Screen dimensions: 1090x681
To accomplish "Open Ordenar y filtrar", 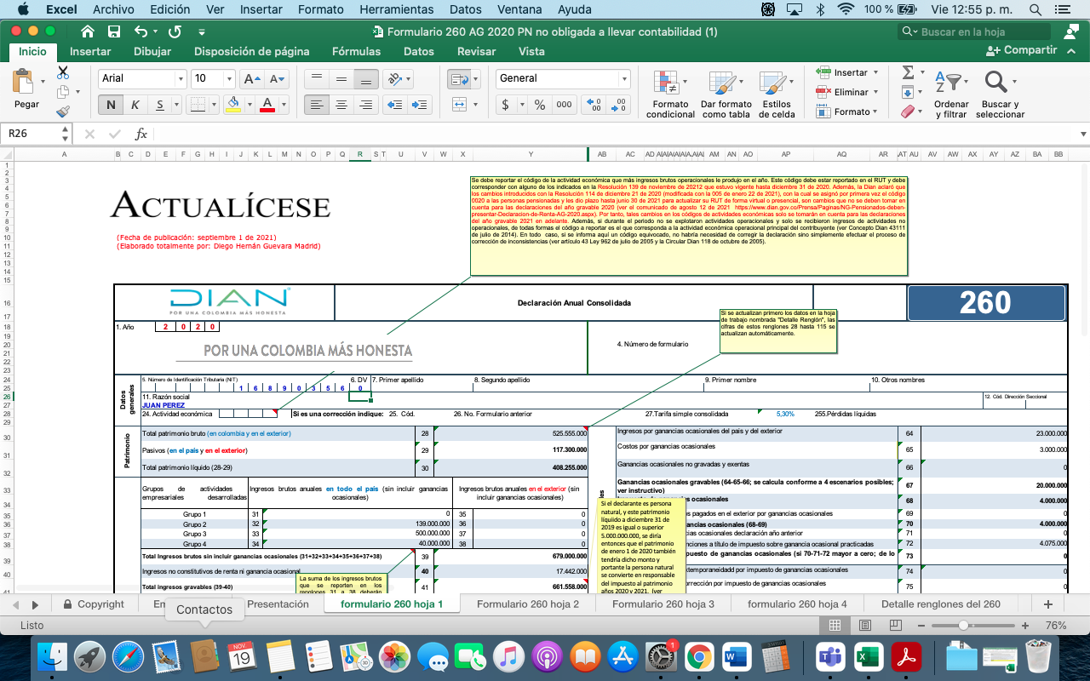I will (950, 83).
